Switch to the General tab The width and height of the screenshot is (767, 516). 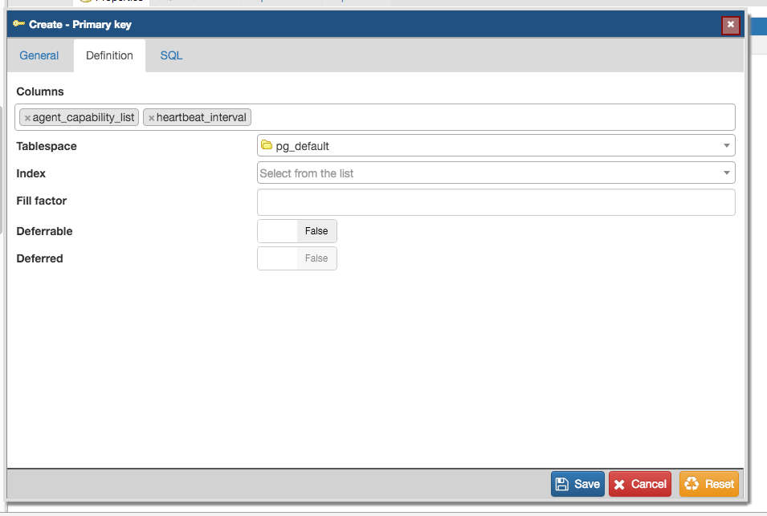click(39, 55)
